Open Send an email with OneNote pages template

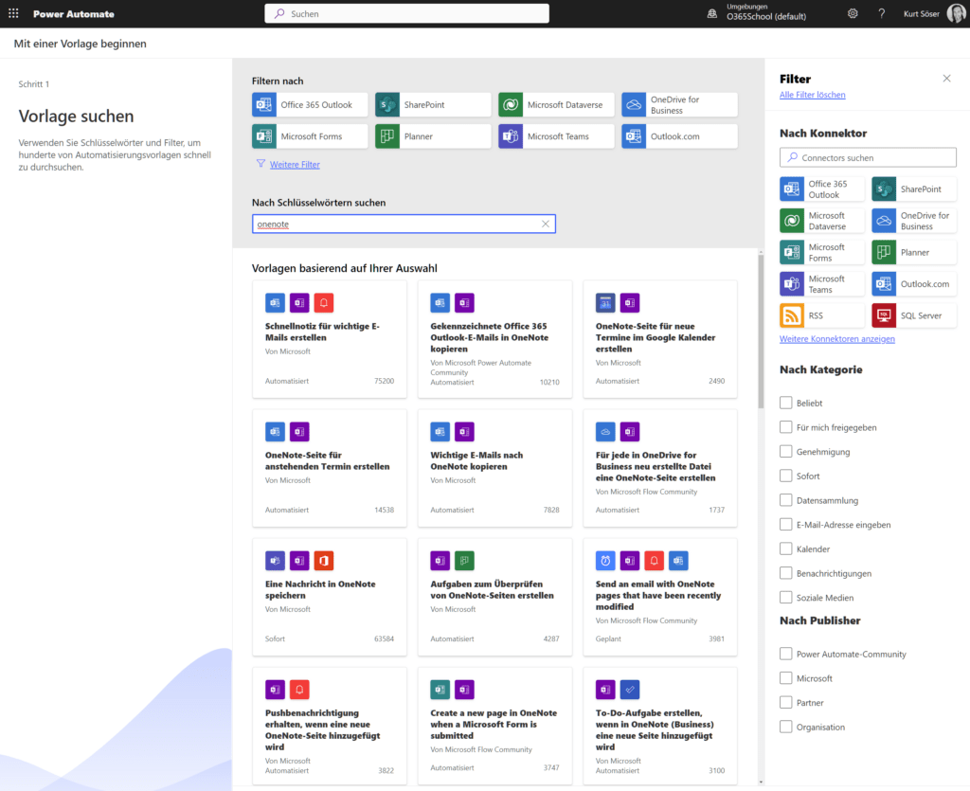(x=660, y=597)
